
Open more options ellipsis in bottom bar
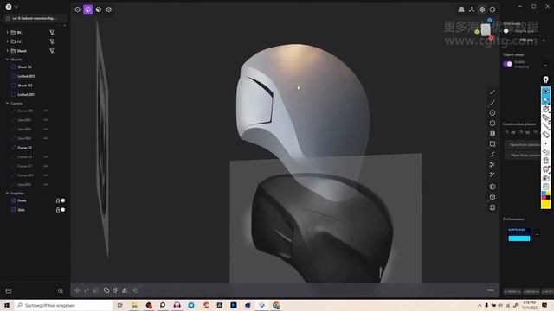pos(491,290)
